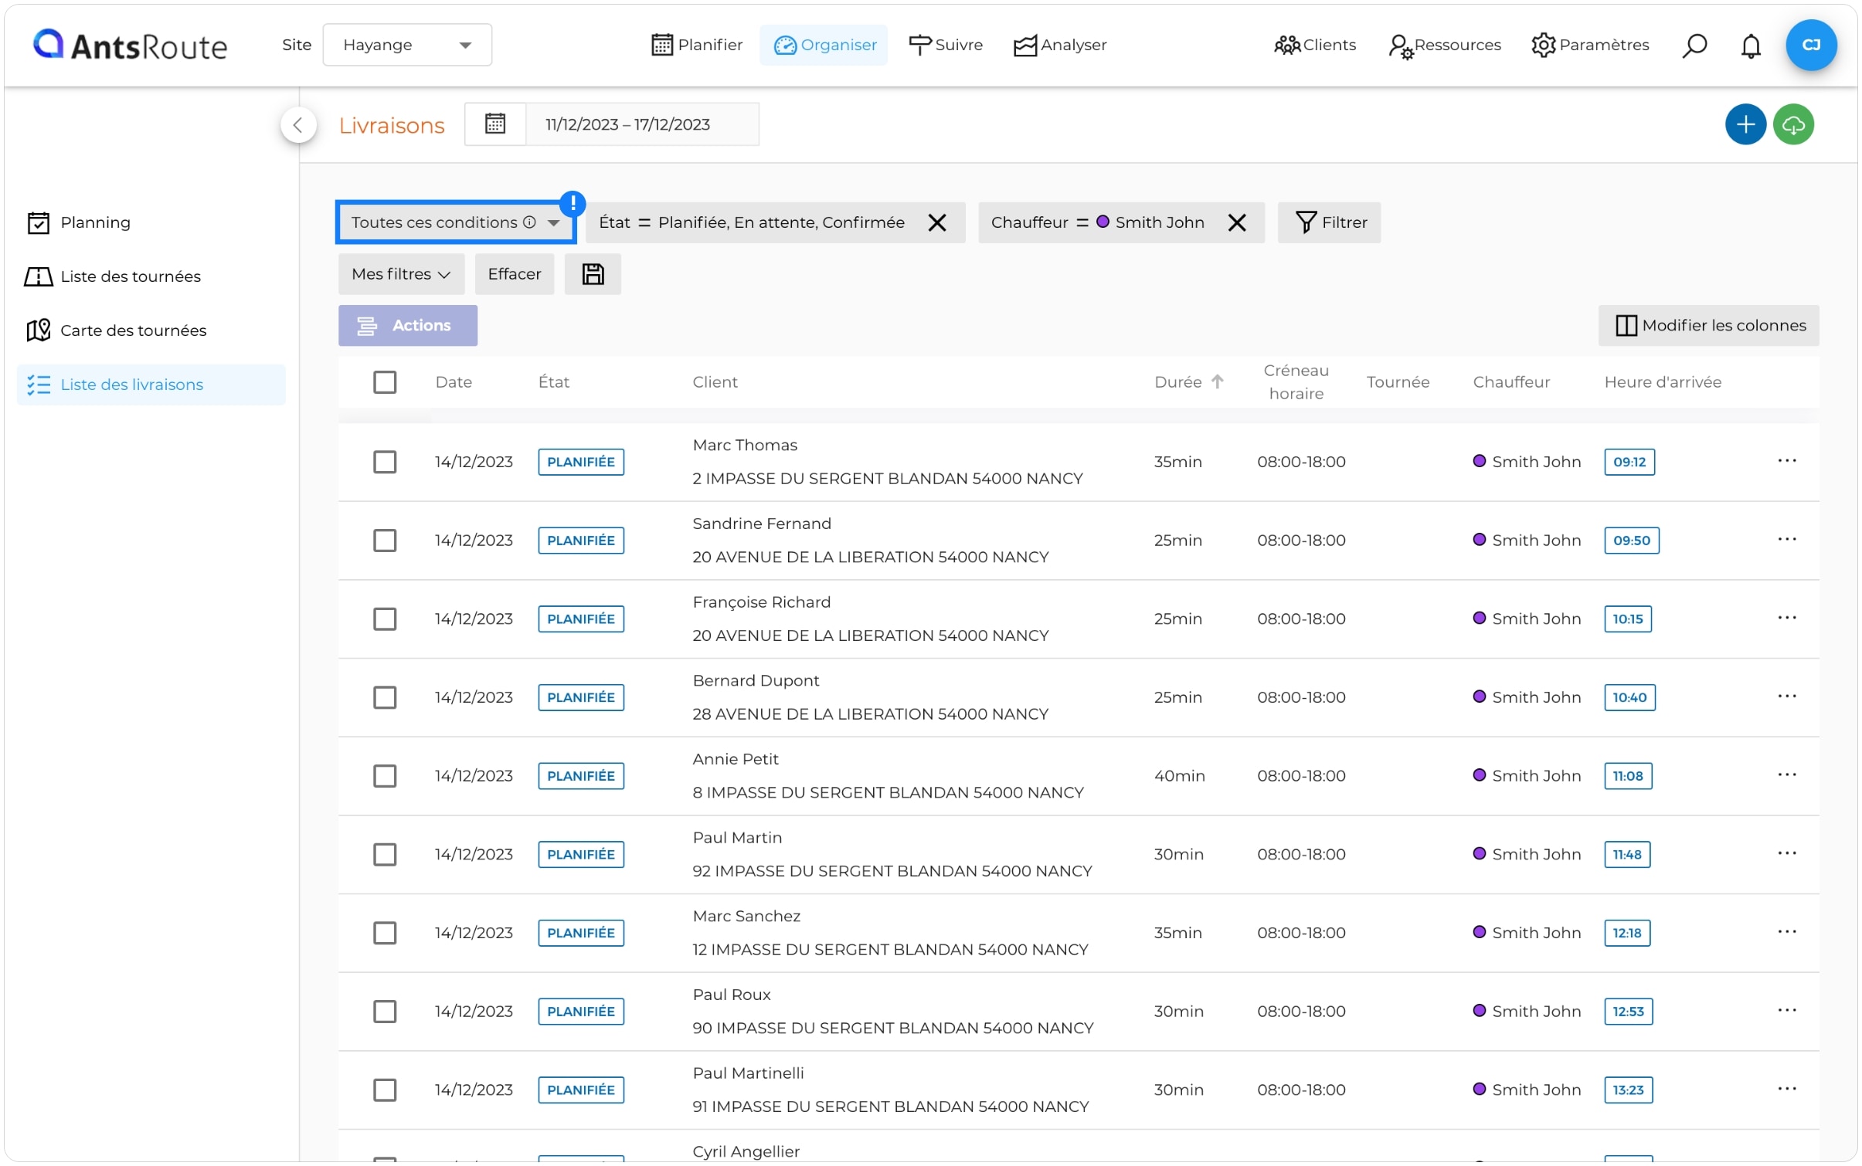Click the PLANIFIÉE badge for Annie Petit

581,776
